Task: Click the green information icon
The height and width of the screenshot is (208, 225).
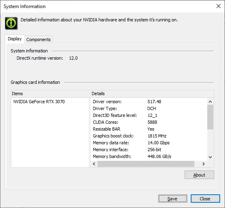Action: [11, 23]
